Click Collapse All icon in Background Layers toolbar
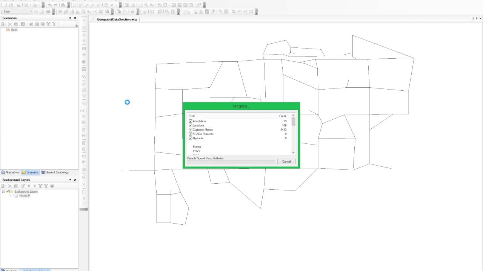 click(46, 186)
